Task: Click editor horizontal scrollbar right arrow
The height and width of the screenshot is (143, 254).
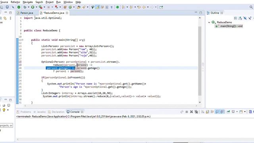Action: point(196,106)
